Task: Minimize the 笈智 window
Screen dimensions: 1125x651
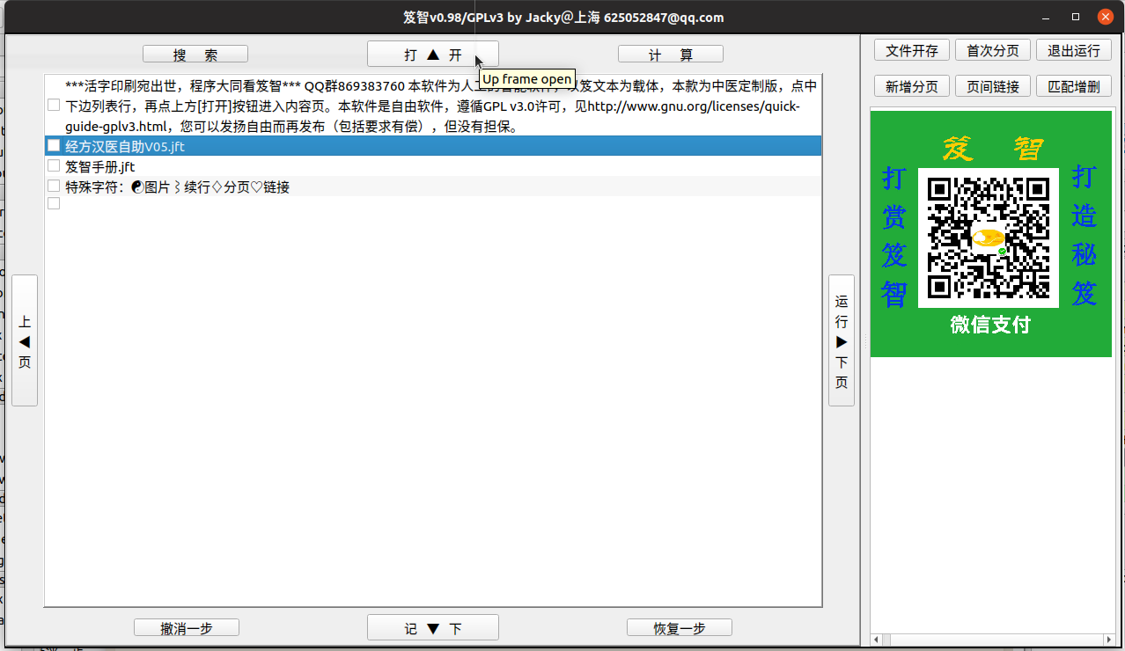Action: pyautogui.click(x=1046, y=18)
